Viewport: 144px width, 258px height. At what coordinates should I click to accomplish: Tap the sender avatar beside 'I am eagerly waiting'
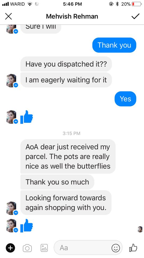(12, 81)
